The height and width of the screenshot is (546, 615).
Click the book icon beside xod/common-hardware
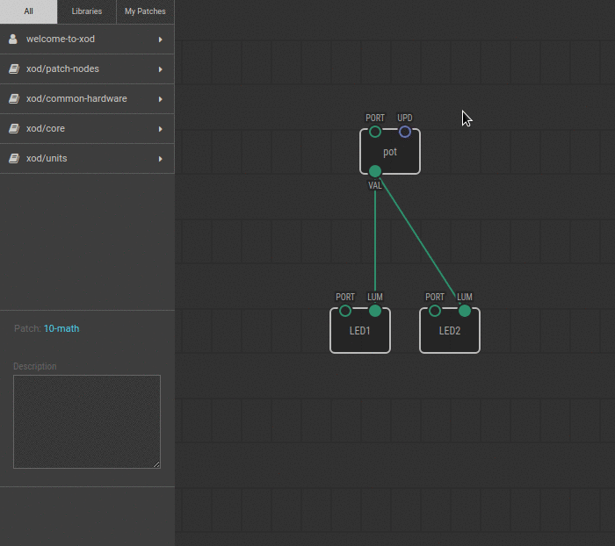pyautogui.click(x=13, y=99)
